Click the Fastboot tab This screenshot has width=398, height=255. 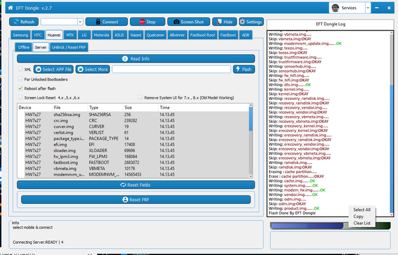[228, 35]
